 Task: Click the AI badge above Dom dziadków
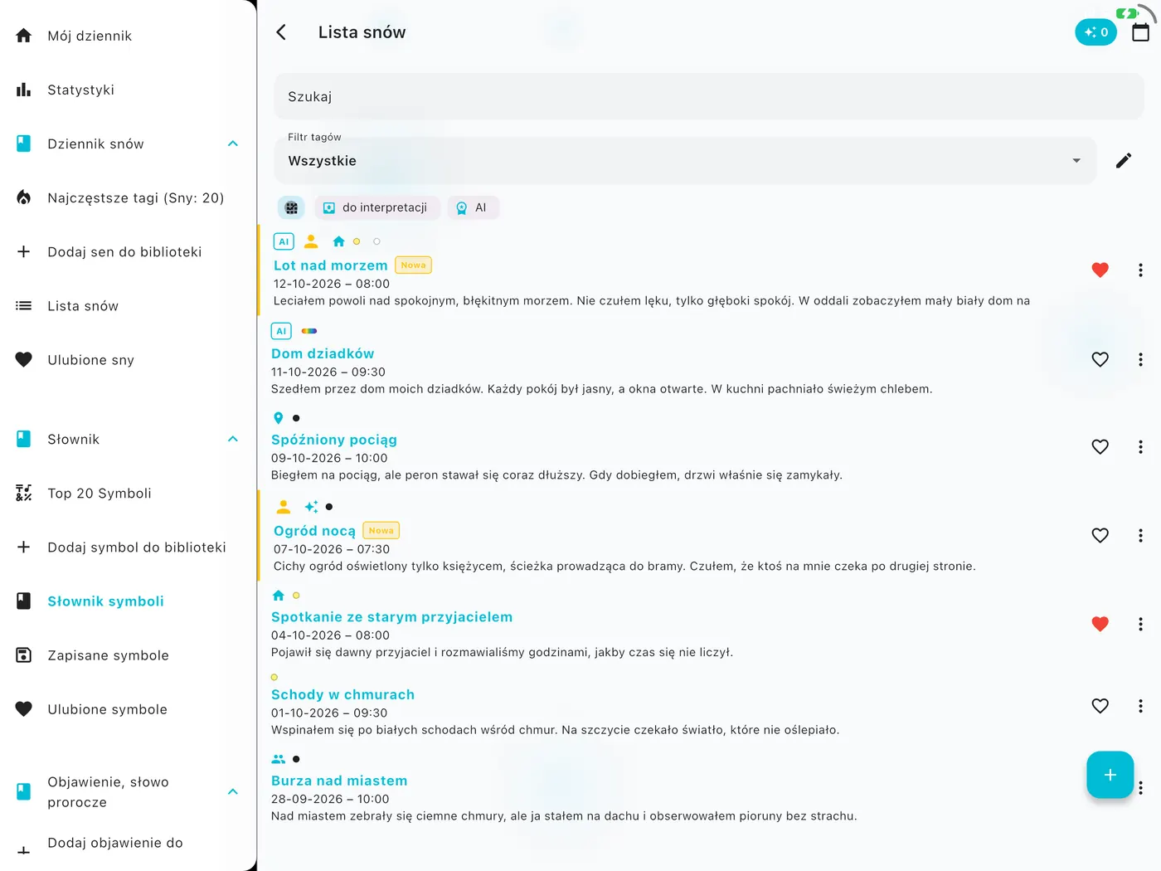(x=281, y=331)
